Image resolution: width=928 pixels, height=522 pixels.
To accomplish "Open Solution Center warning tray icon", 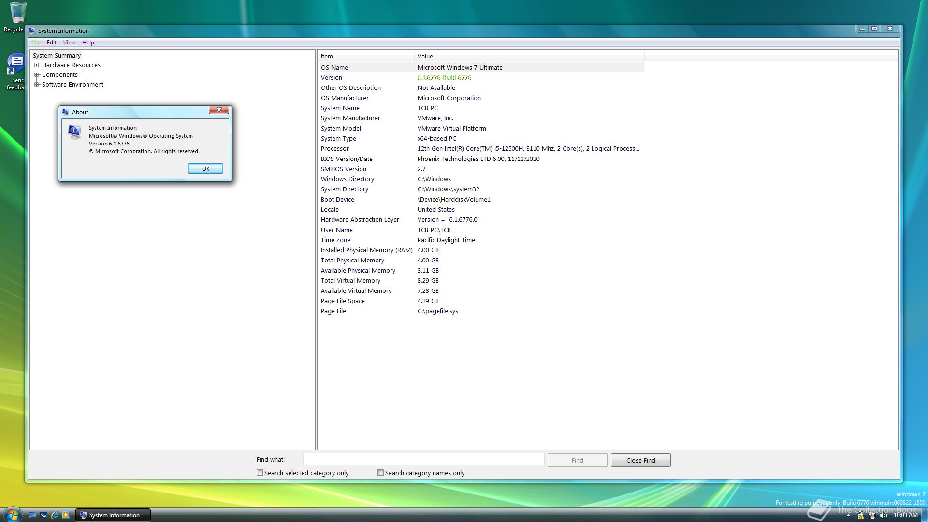I will [861, 516].
